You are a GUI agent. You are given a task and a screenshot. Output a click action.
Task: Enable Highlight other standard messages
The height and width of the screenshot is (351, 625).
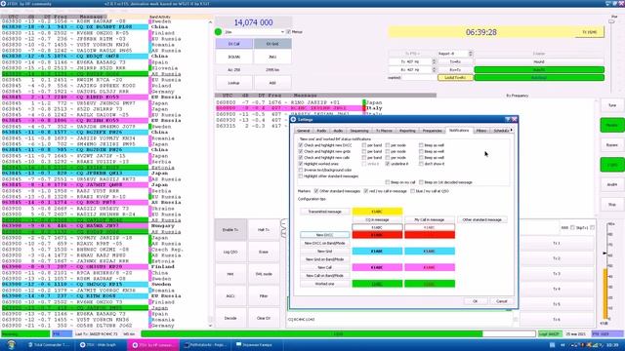coord(301,175)
